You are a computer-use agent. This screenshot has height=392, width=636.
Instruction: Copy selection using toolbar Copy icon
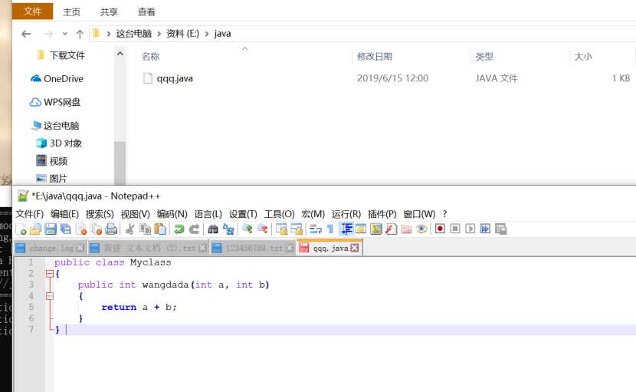pyautogui.click(x=145, y=229)
